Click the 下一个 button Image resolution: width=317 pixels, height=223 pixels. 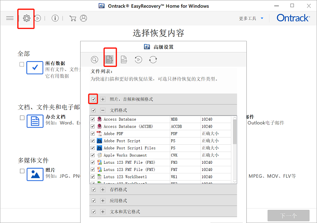coord(288,215)
